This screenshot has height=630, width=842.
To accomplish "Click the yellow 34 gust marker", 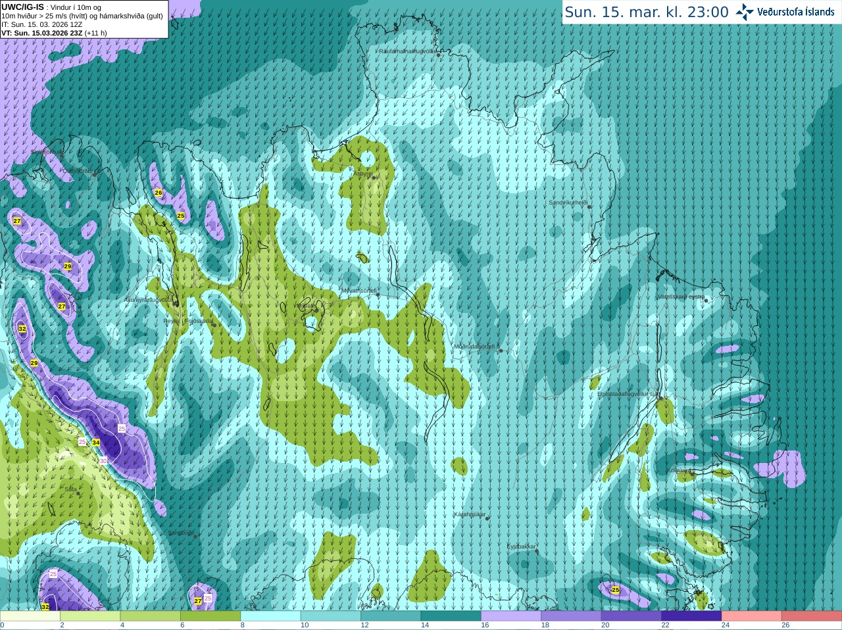I will pos(96,443).
